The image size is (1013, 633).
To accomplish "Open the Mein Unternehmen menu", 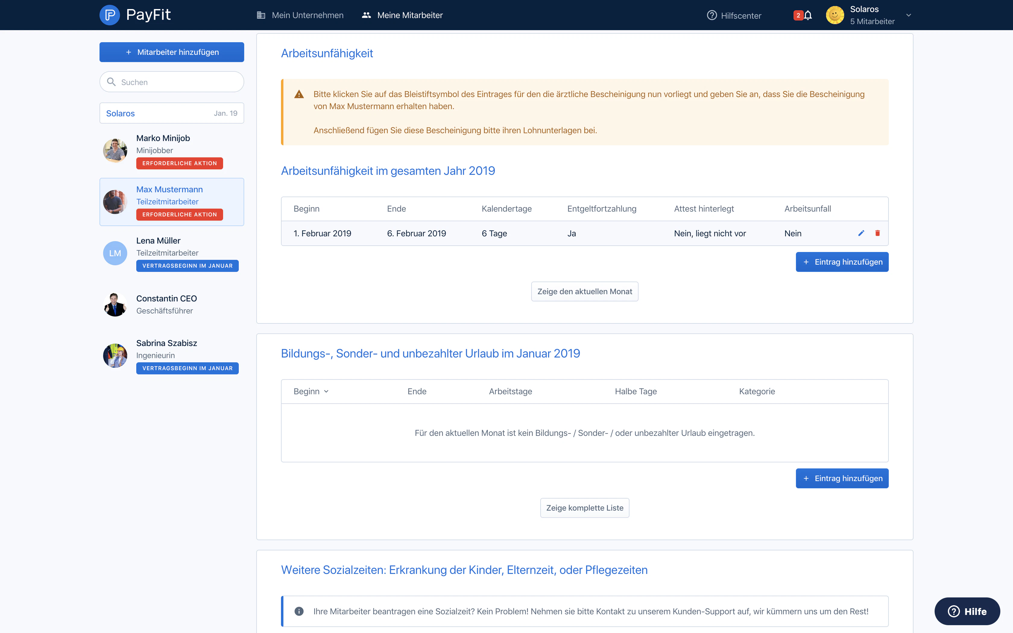I will pyautogui.click(x=300, y=15).
